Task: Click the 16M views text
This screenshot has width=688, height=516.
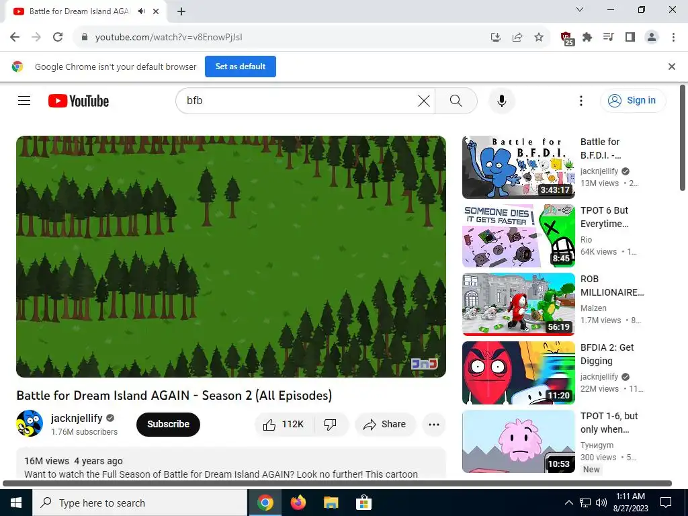Action: (x=46, y=461)
